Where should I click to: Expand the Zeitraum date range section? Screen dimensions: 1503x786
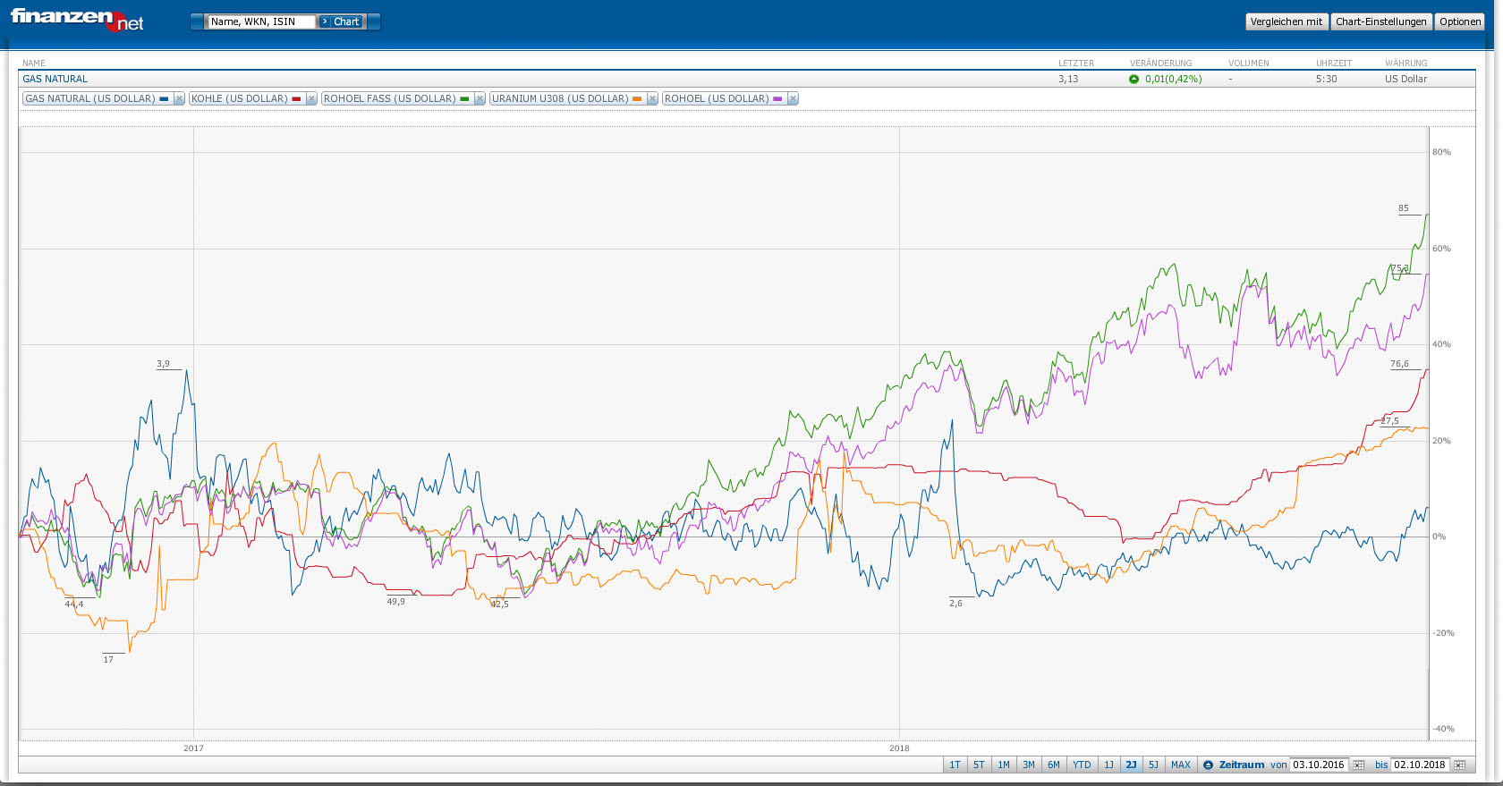[1242, 765]
